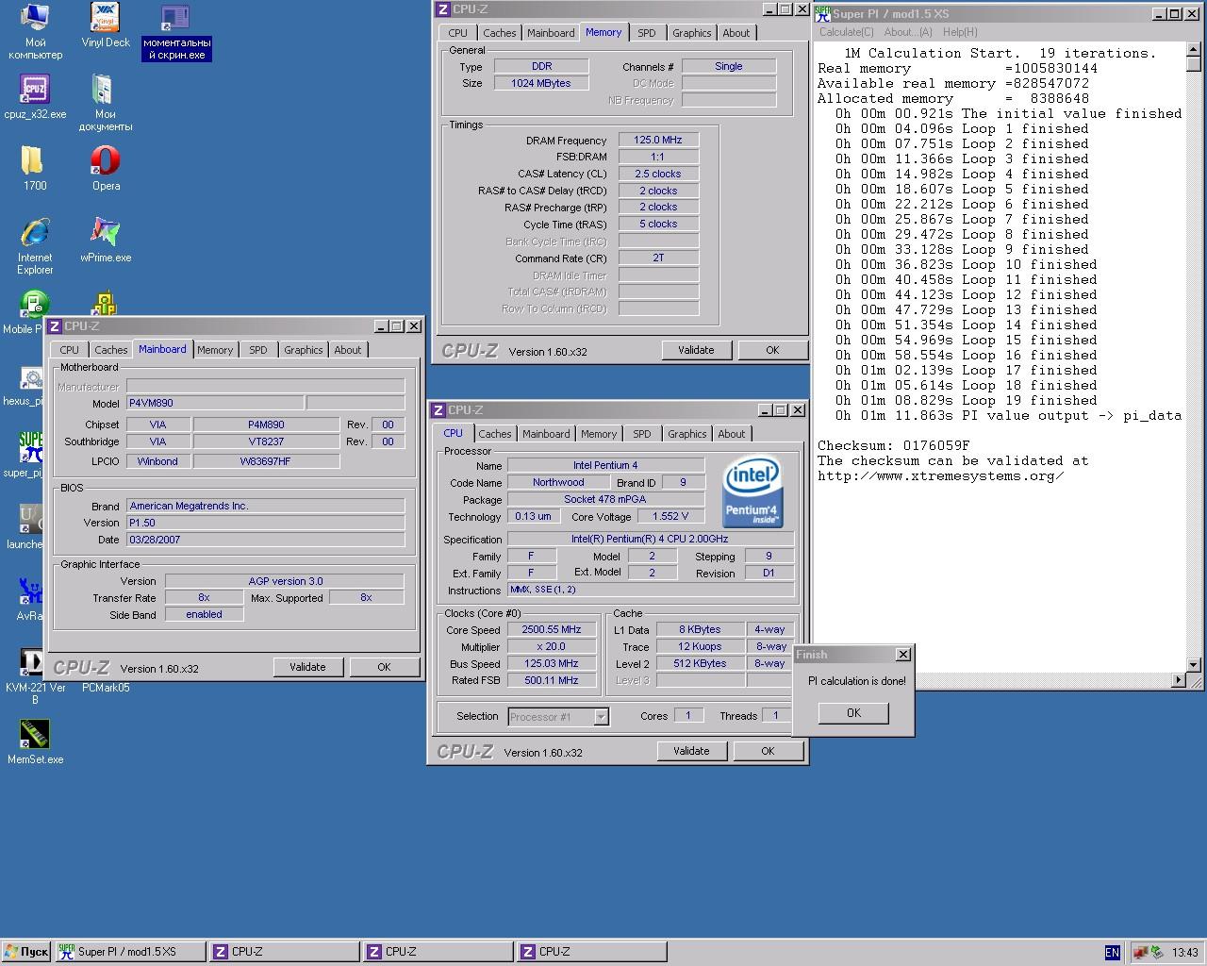Click the EN language indicator in tray
Image resolution: width=1207 pixels, height=966 pixels.
[1112, 952]
